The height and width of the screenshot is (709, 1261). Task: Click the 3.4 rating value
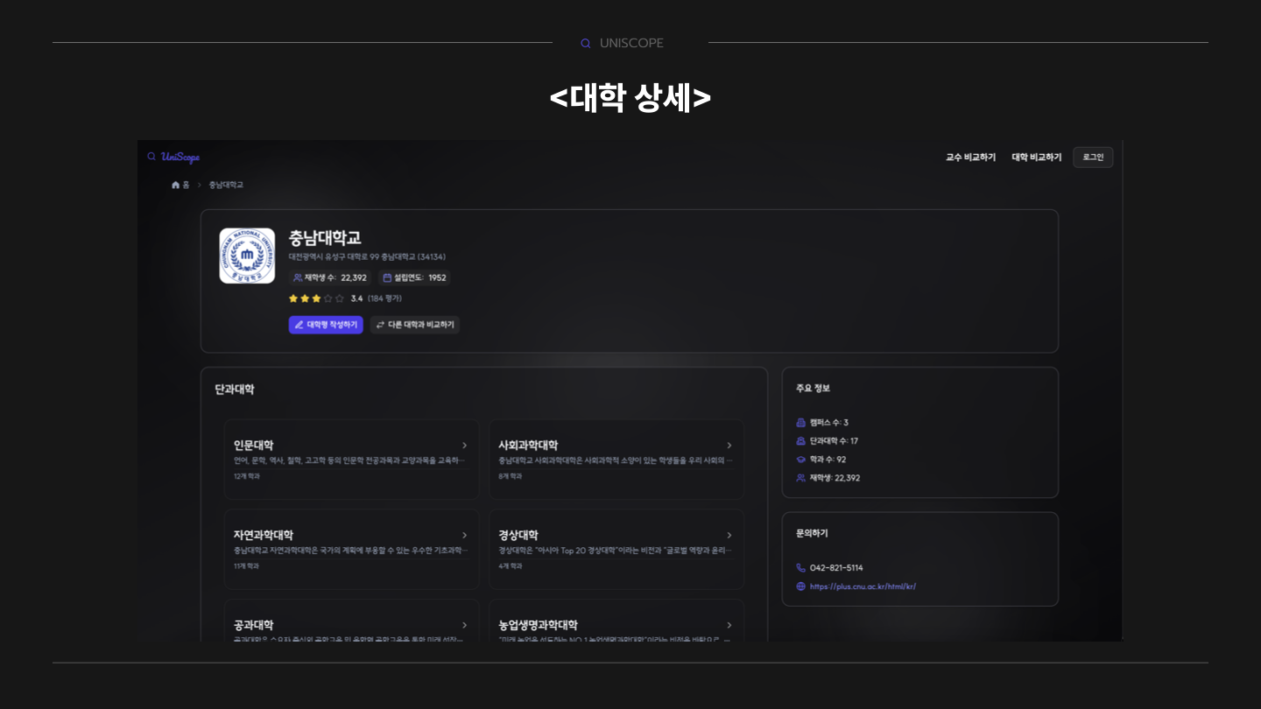tap(356, 298)
